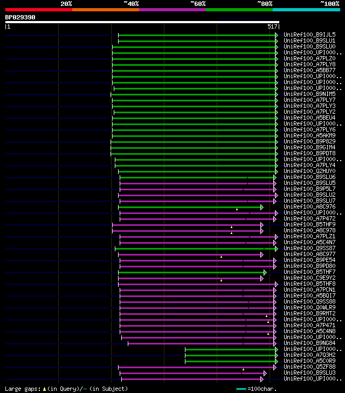
Task: Select the UniRef100_Q9SS88 label
Action: (309, 302)
